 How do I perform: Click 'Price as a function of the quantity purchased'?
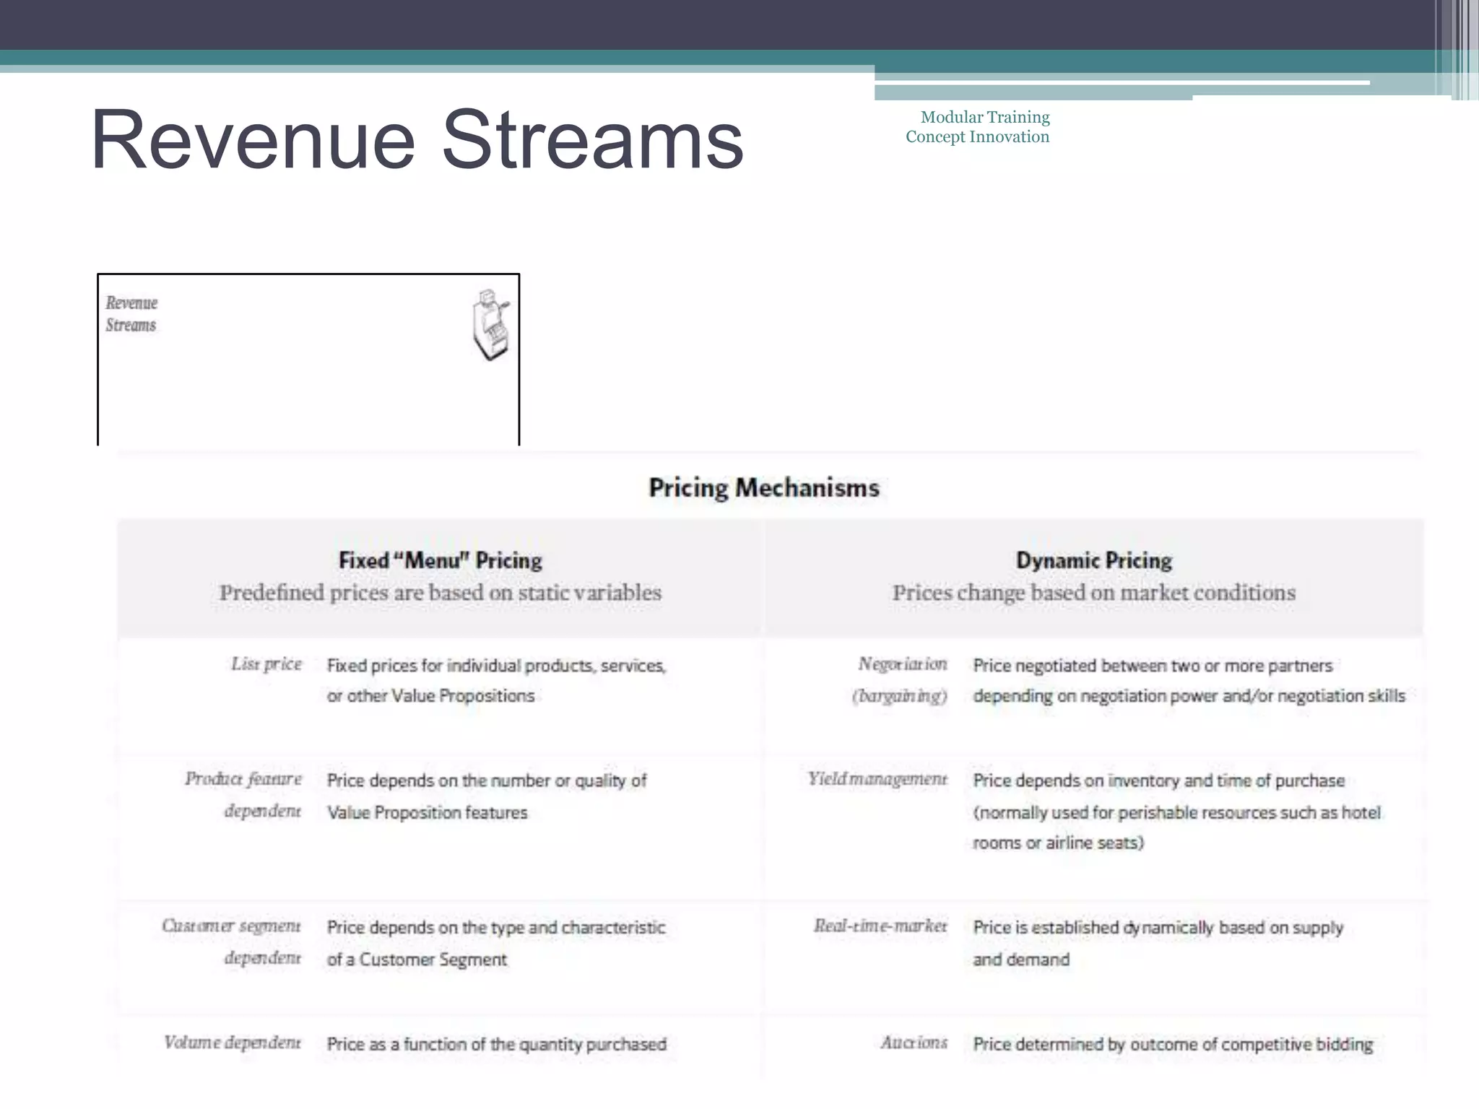tap(496, 1044)
